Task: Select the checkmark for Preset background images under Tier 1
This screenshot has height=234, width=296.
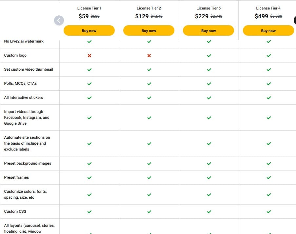Action: [89, 163]
